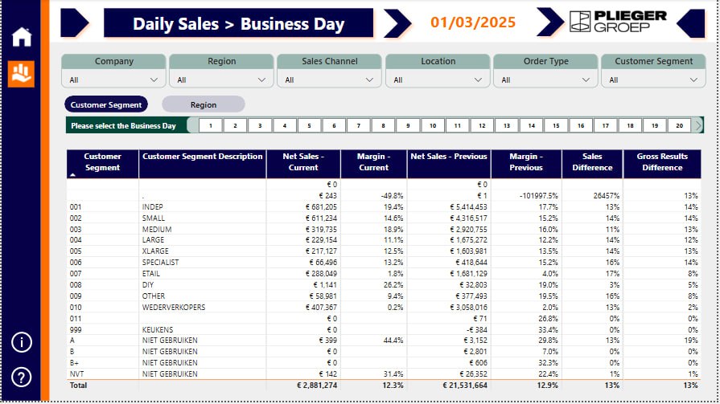Open the Sales Channel dropdown
This screenshot has height=404, width=720.
[x=329, y=80]
